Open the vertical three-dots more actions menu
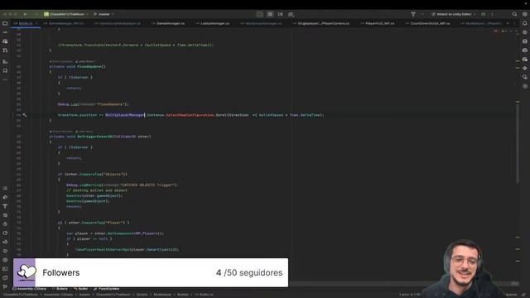This screenshot has width=530, height=298. click(x=492, y=14)
